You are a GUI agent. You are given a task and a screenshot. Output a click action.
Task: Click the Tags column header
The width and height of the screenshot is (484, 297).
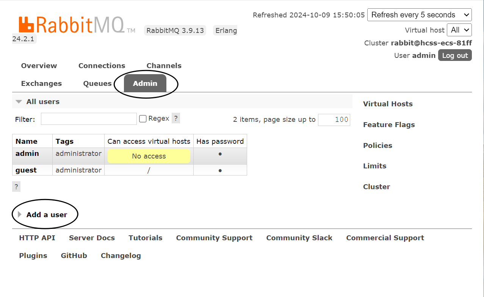[x=64, y=141]
